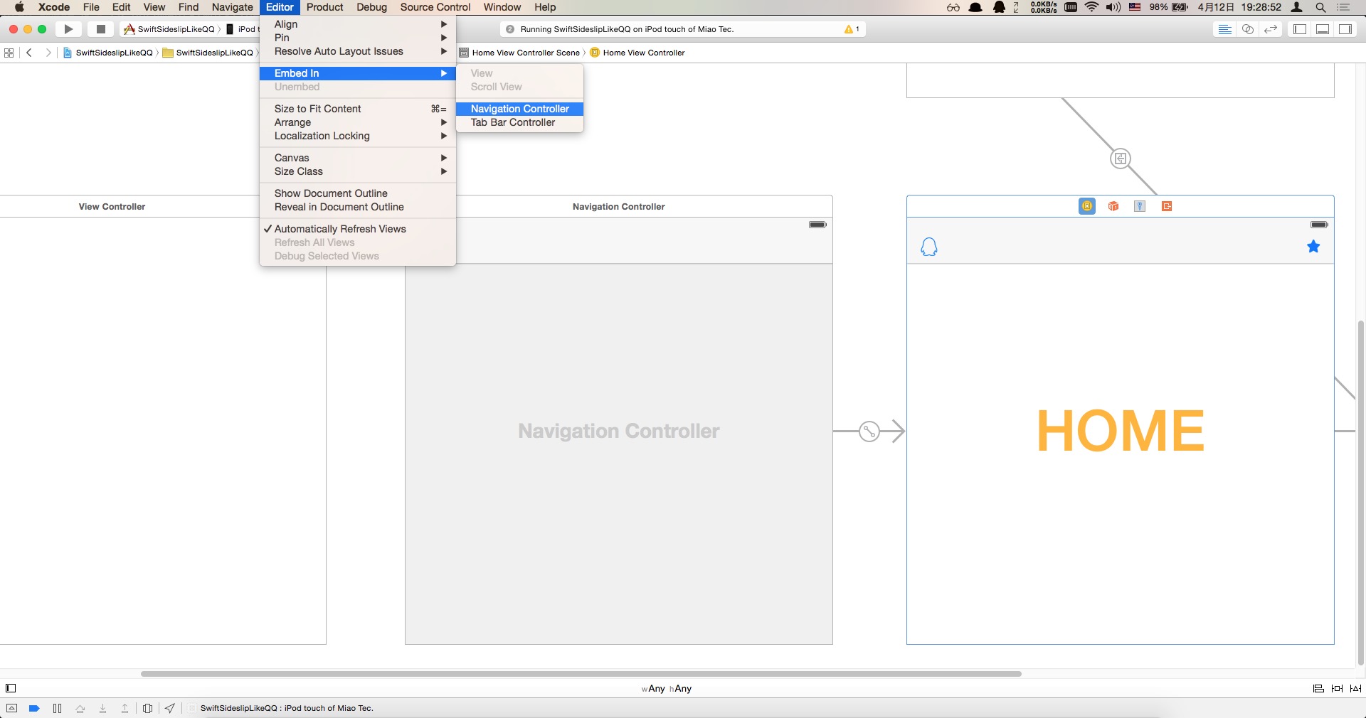Open the Pin constraints button
This screenshot has width=1366, height=718.
(x=1337, y=688)
